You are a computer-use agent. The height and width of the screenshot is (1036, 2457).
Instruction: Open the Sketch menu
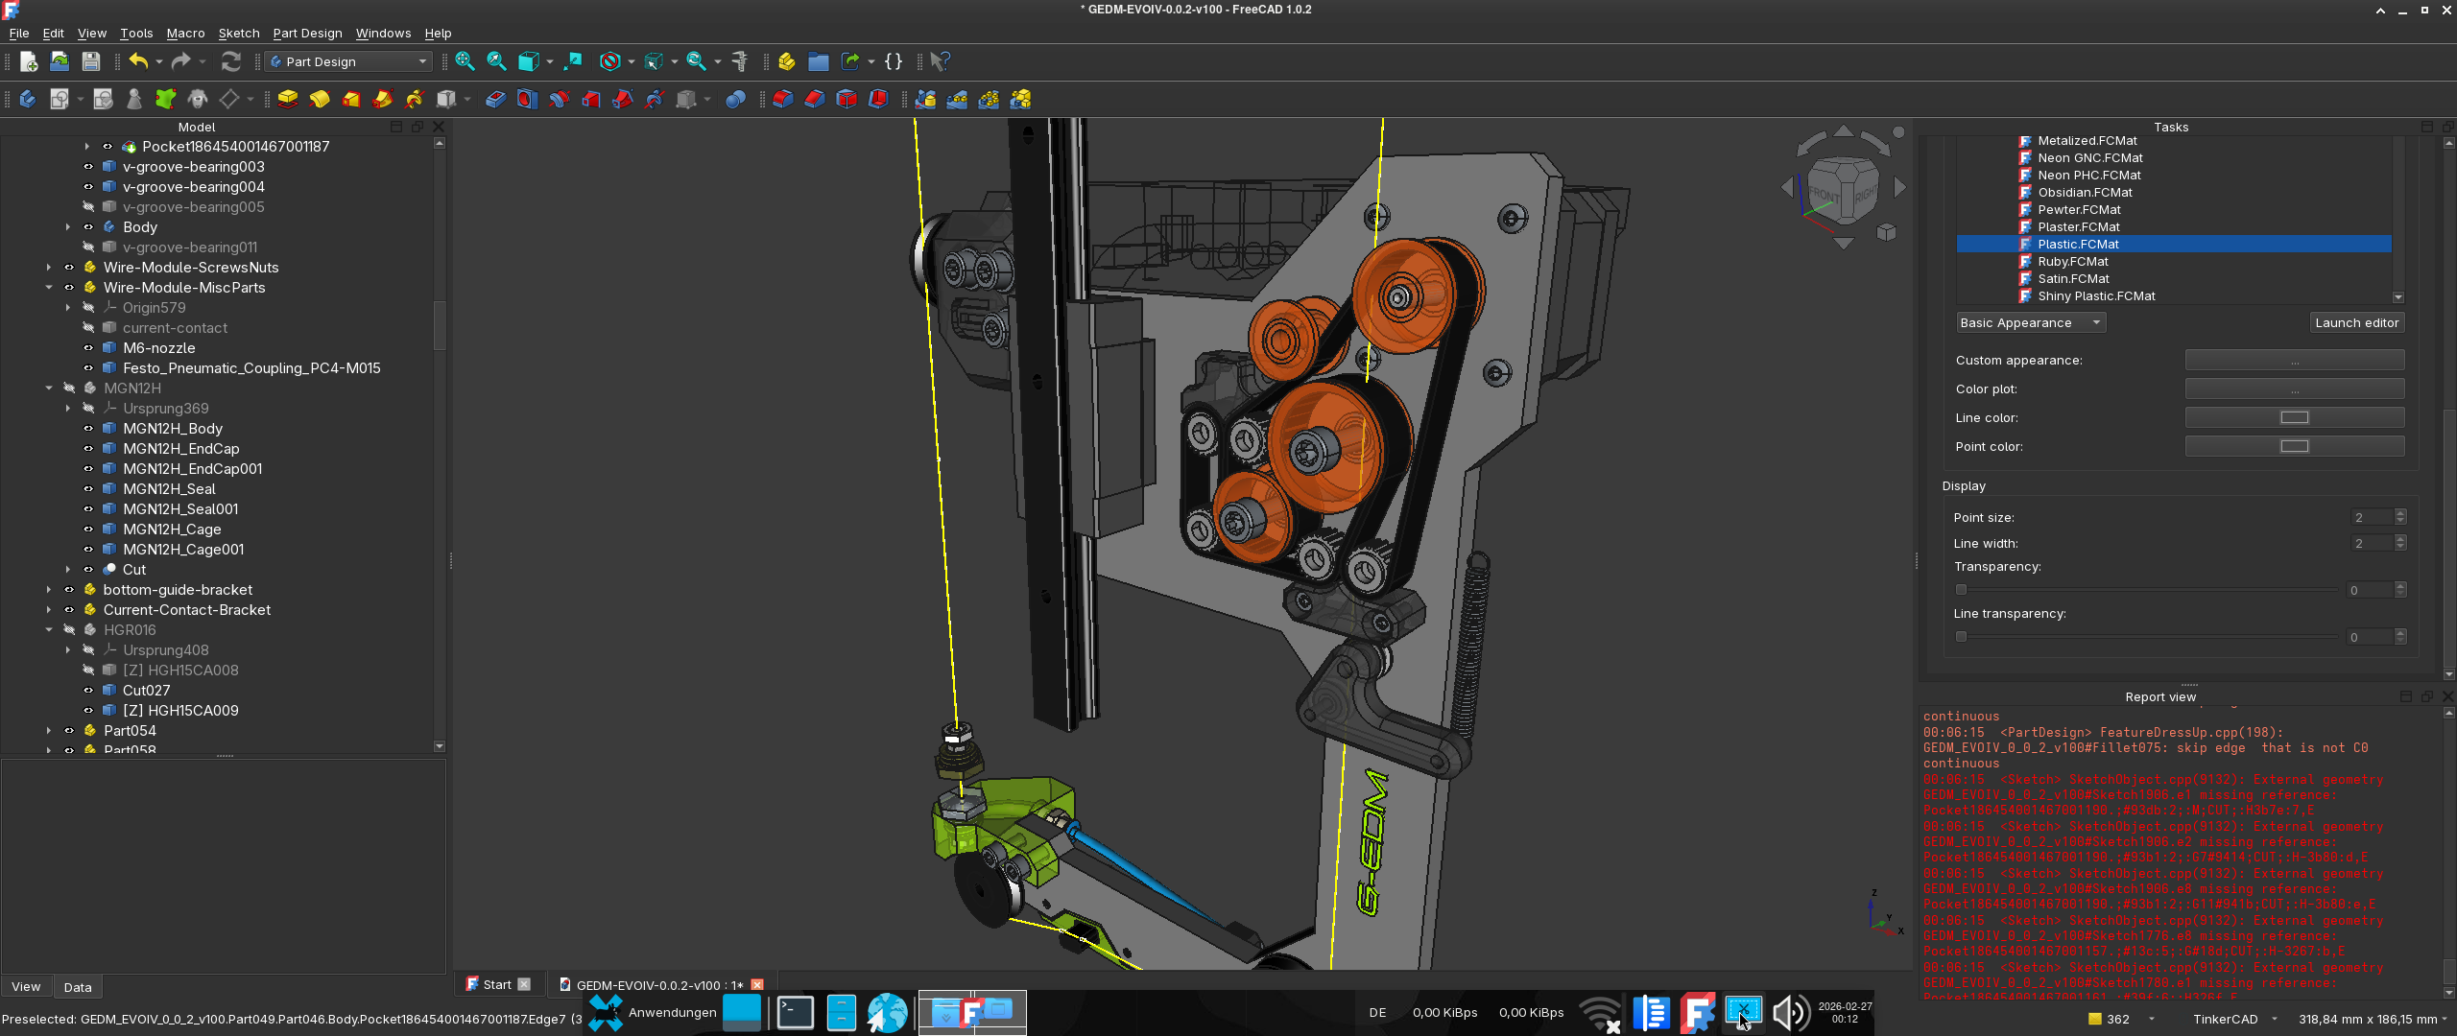tap(238, 33)
